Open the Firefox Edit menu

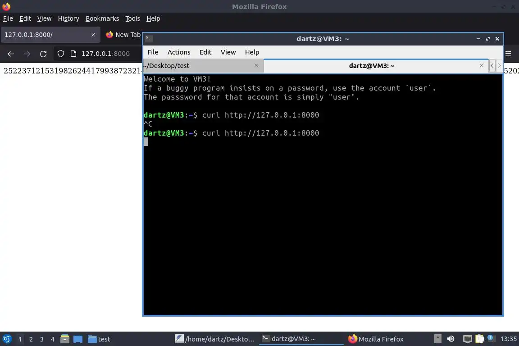[x=25, y=18]
